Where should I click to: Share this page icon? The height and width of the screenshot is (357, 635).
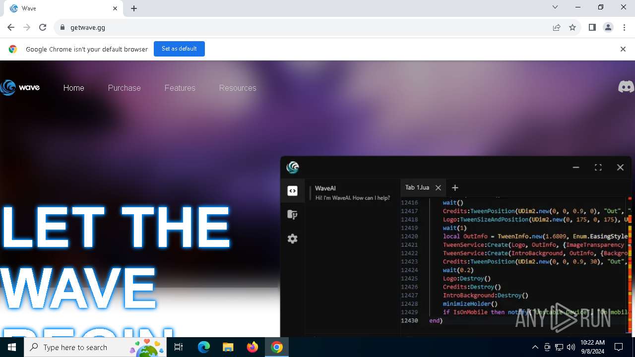click(x=557, y=27)
